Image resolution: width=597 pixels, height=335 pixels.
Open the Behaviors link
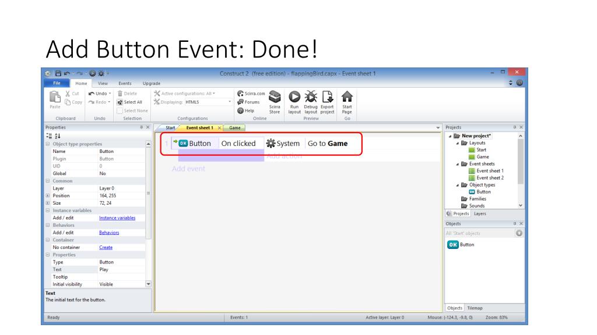109,233
